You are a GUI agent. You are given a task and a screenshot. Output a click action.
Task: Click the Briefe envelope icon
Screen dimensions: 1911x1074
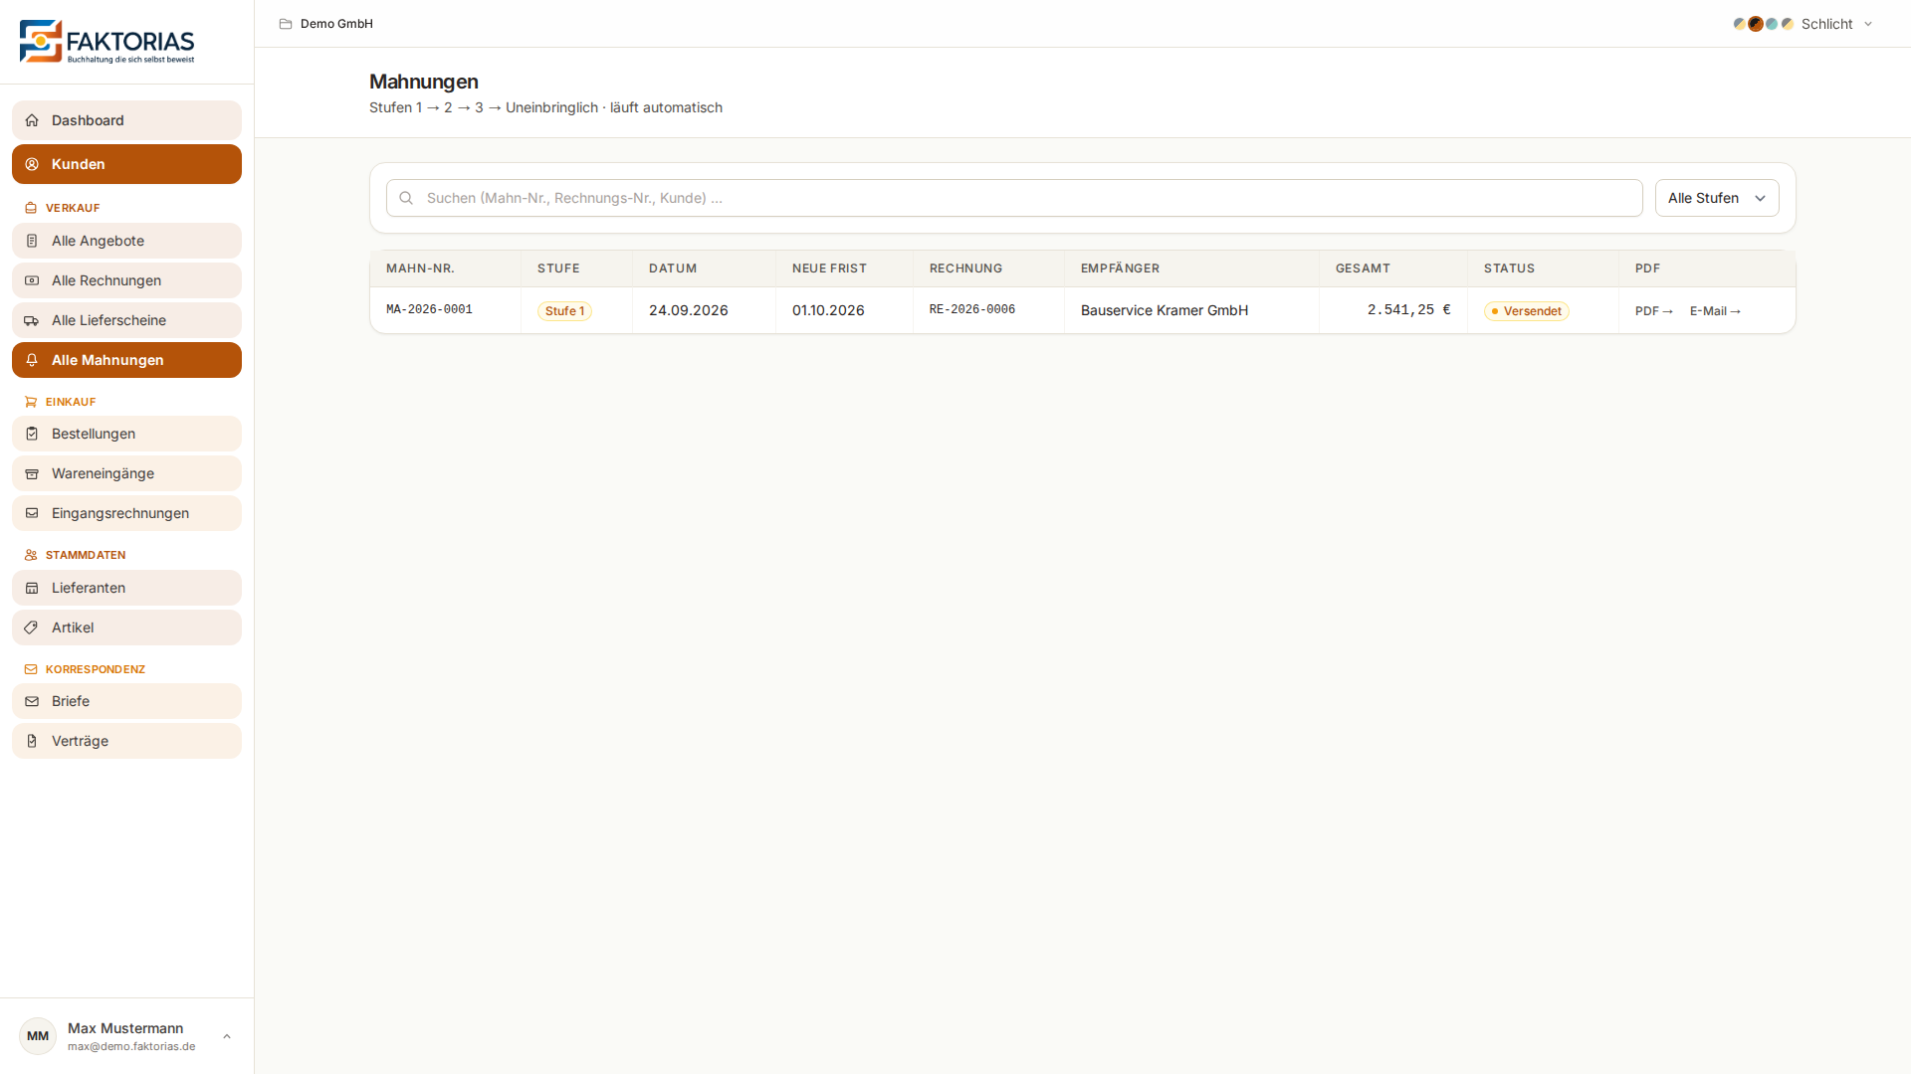(x=32, y=701)
